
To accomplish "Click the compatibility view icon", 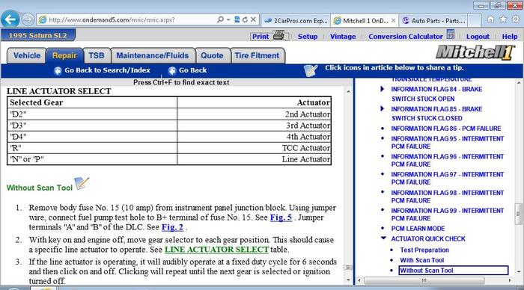I will 237,19.
